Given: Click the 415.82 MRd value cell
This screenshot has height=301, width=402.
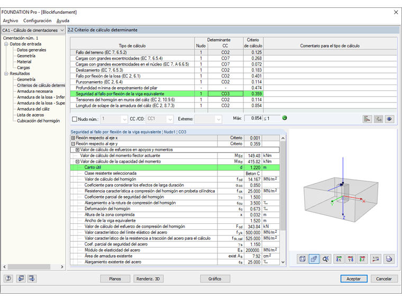Looking at the screenshot, I should point(253,162).
